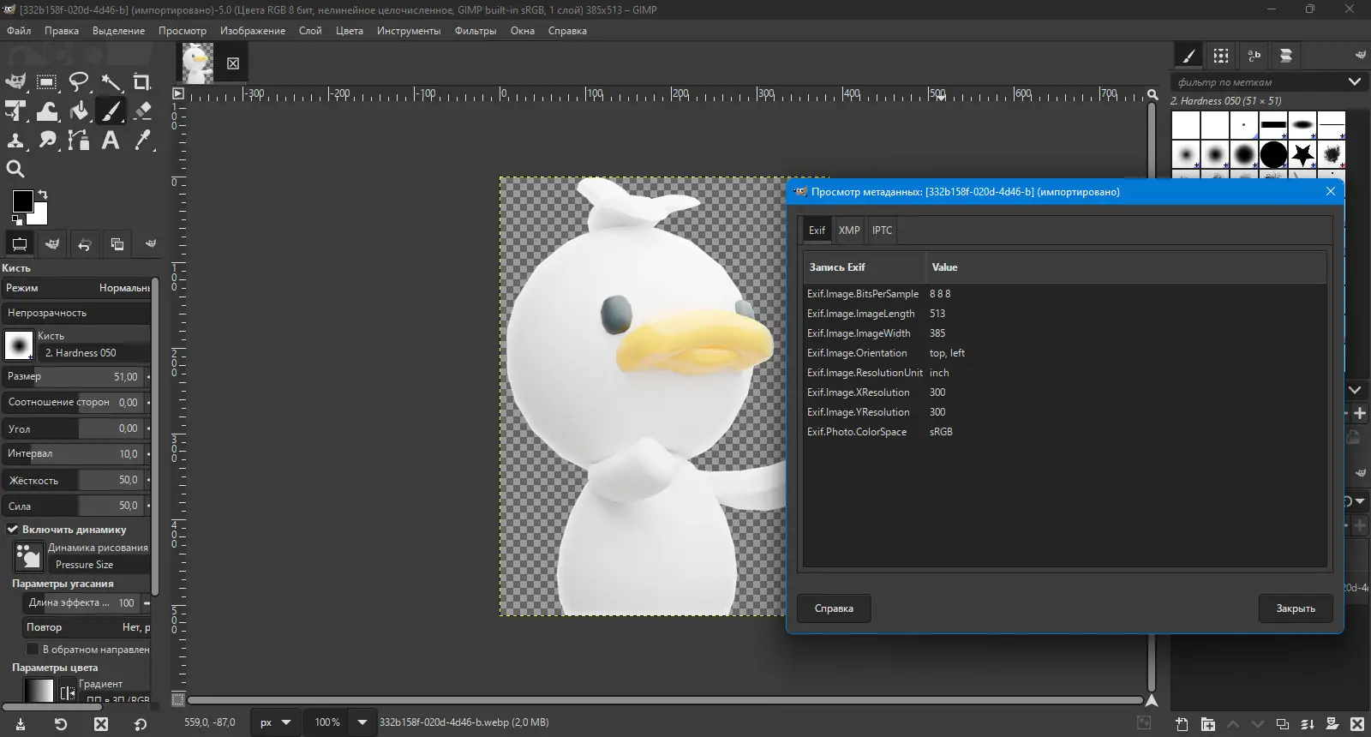Pick the Fuzzy Select magic wand tool
This screenshot has height=737, width=1371.
(111, 82)
